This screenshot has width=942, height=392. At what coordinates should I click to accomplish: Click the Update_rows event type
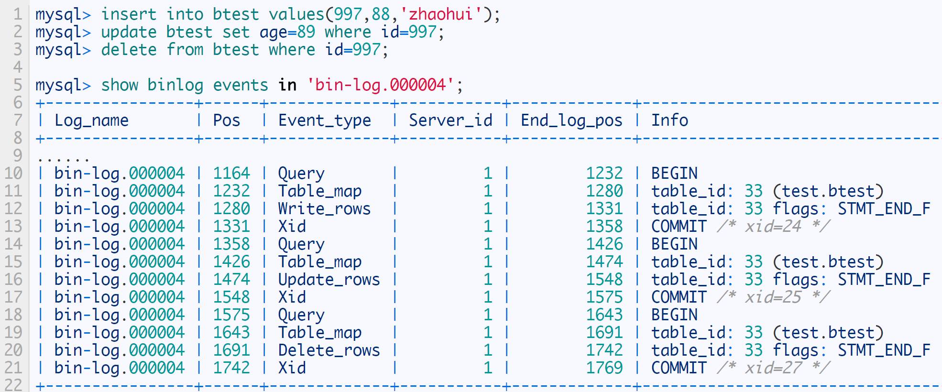(x=329, y=280)
